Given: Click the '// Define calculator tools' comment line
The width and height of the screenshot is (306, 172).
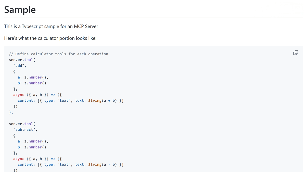Looking at the screenshot, I should [x=58, y=54].
